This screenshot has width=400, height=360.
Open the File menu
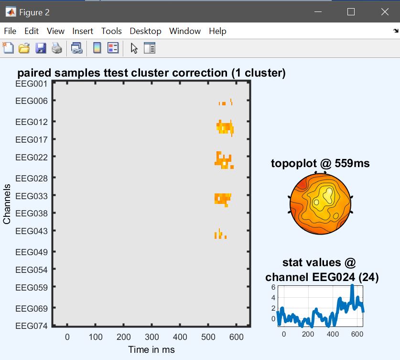pyautogui.click(x=10, y=31)
